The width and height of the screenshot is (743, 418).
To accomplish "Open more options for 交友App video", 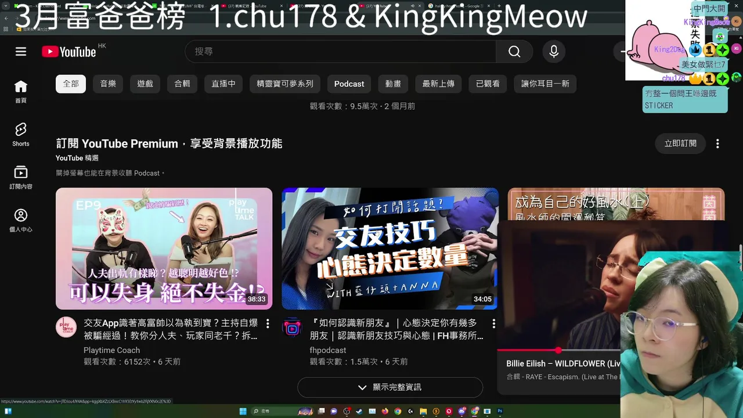I will [268, 323].
